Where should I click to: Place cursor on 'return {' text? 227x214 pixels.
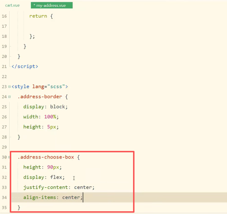pos(41,16)
